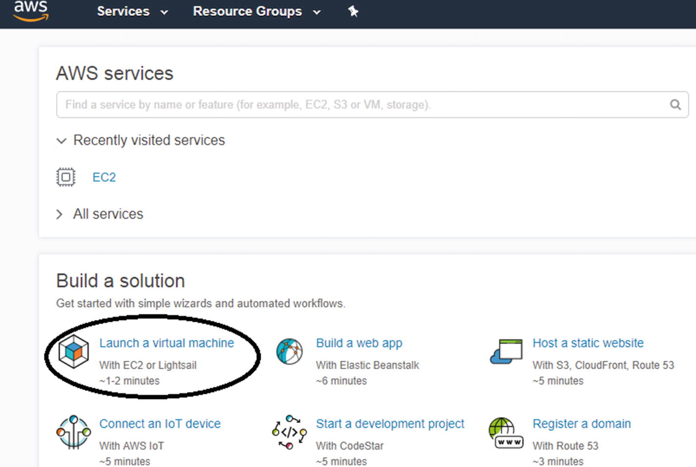Viewport: 696px width, 467px height.
Task: Collapse the Recently visited services section
Action: [62, 141]
